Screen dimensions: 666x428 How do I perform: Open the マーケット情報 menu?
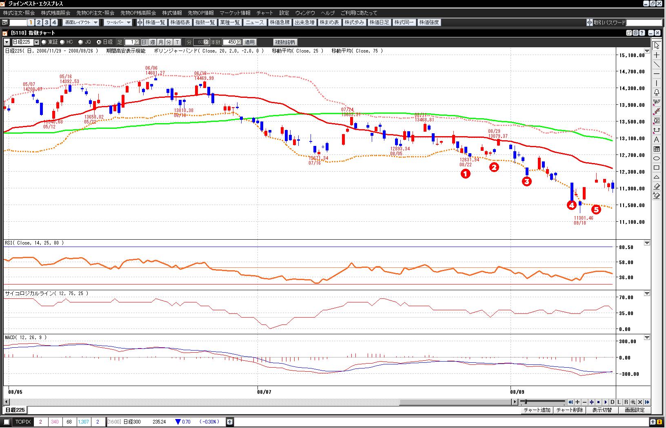click(x=235, y=13)
